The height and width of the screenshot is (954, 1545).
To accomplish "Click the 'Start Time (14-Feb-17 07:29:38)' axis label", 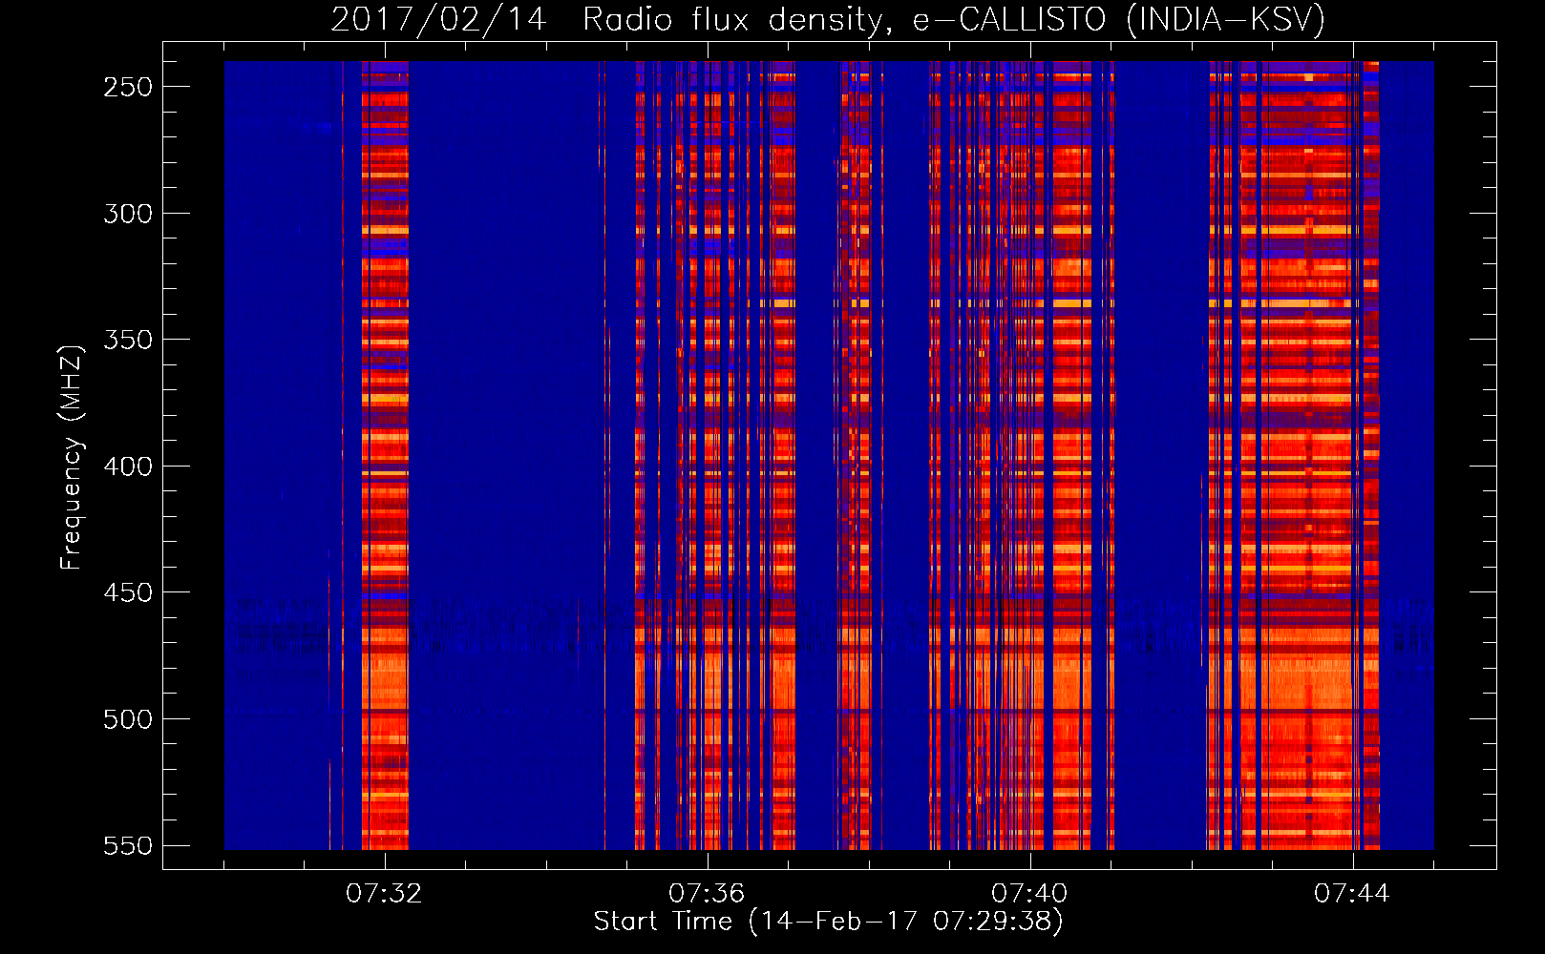I will [828, 922].
